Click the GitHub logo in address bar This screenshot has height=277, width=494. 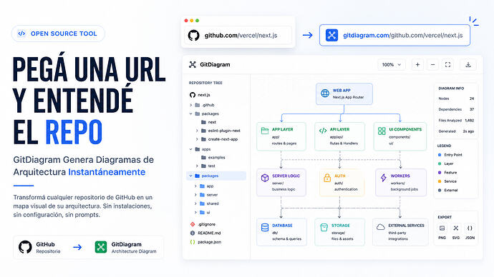(194, 35)
